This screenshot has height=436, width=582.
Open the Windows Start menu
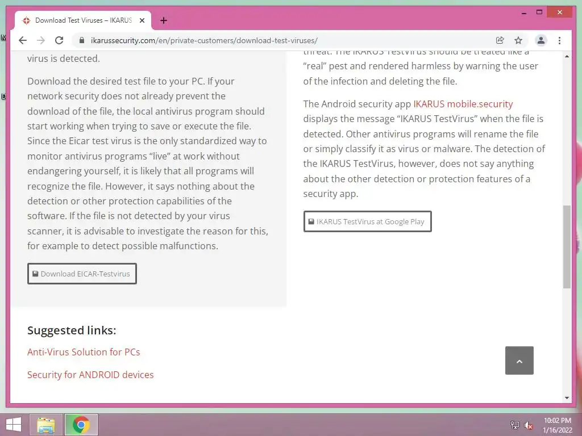point(14,425)
